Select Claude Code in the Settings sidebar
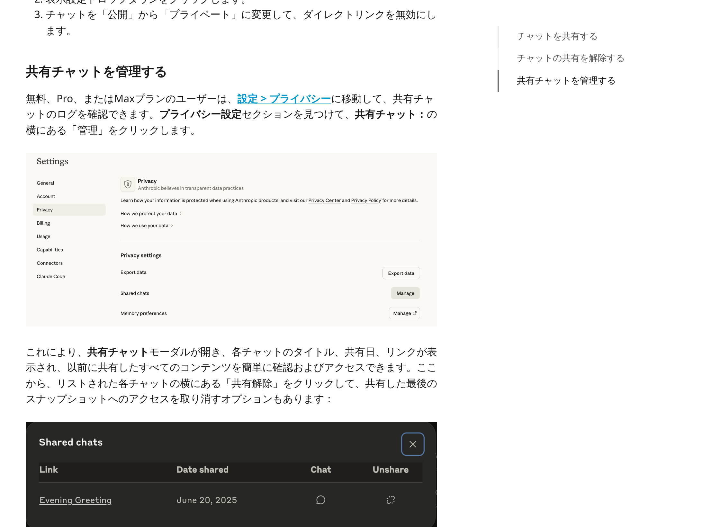The height and width of the screenshot is (527, 720). click(51, 276)
